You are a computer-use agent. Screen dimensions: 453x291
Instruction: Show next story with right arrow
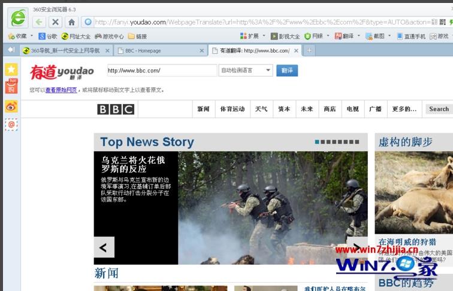(x=357, y=247)
